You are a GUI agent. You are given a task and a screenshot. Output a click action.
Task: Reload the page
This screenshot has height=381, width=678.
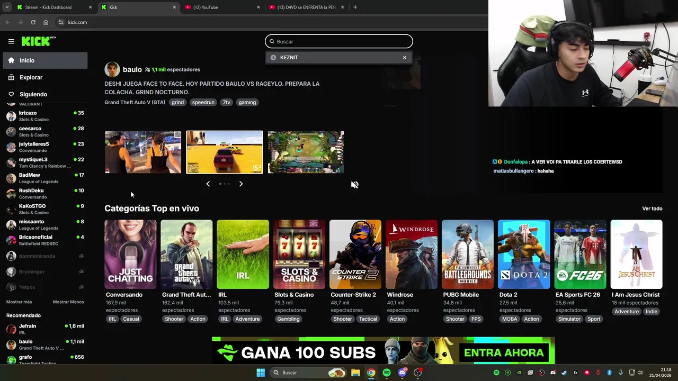coord(33,22)
